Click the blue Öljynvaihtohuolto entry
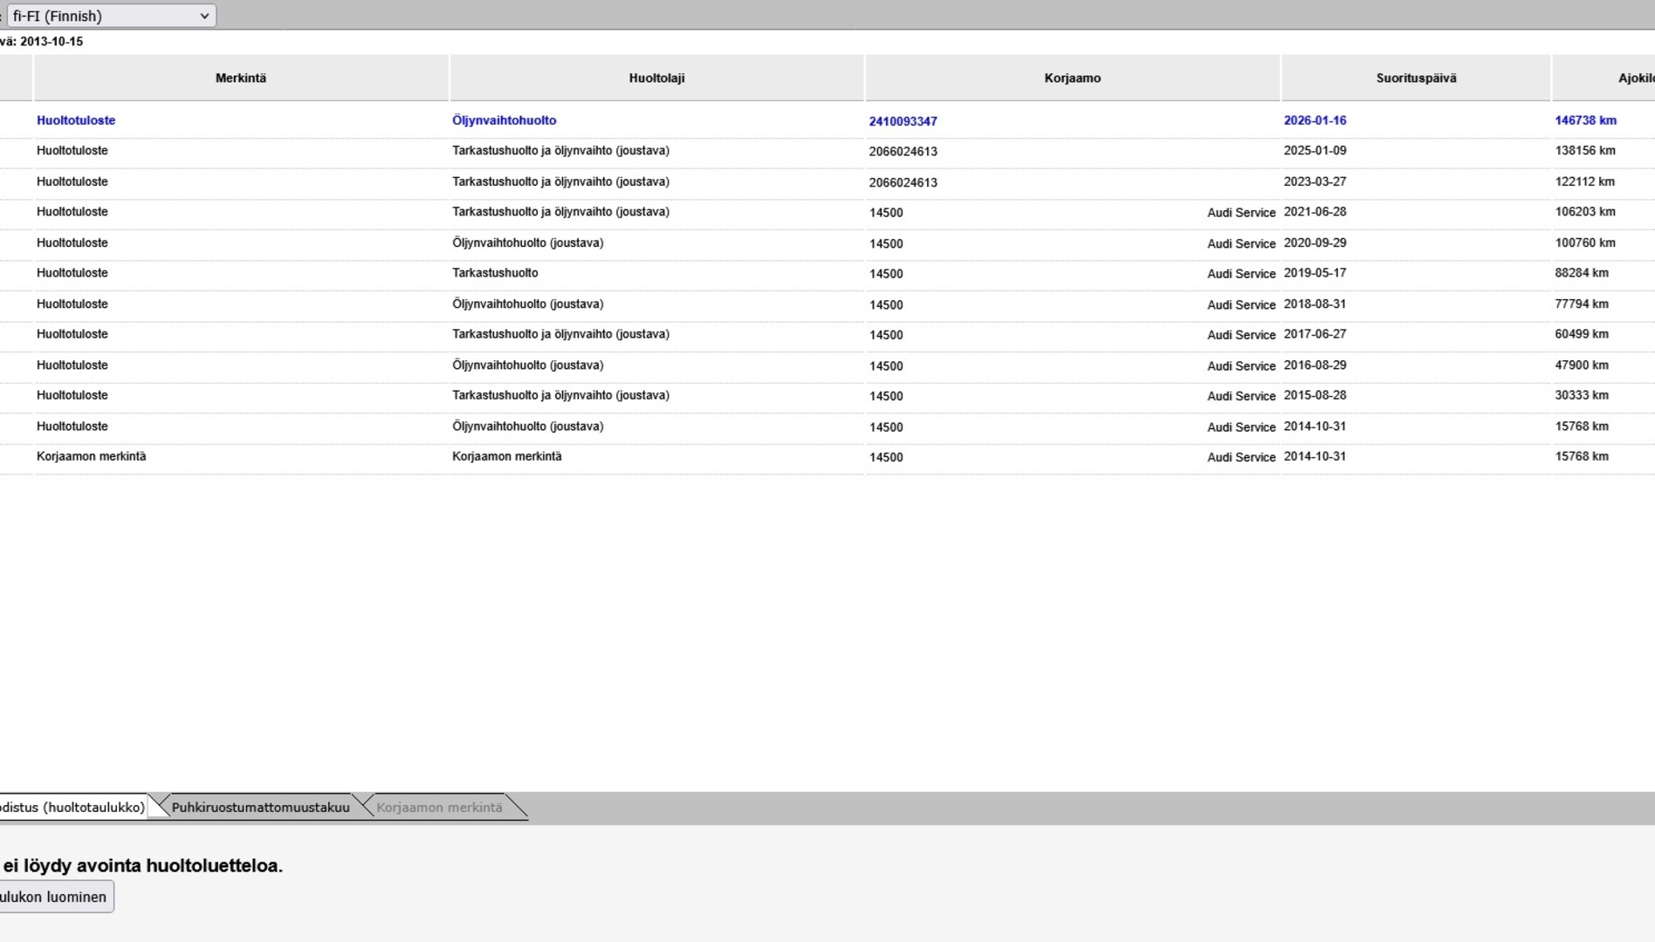This screenshot has height=942, width=1655. (504, 120)
